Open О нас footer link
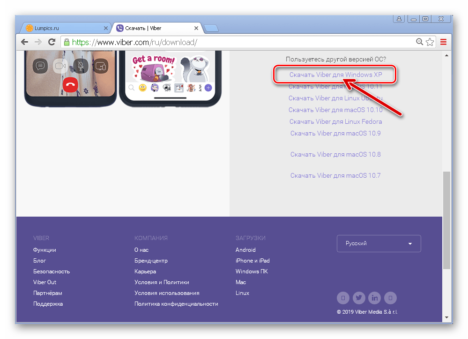 141,250
